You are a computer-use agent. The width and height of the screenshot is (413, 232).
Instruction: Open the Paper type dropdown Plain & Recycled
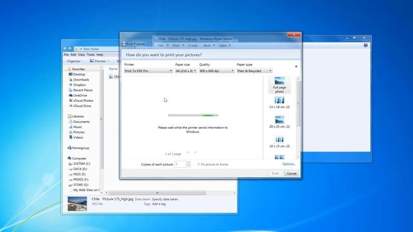pyautogui.click(x=254, y=71)
